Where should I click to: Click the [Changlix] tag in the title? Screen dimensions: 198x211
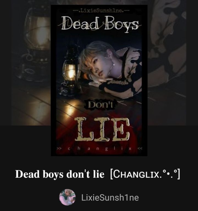pyautogui.click(x=145, y=174)
